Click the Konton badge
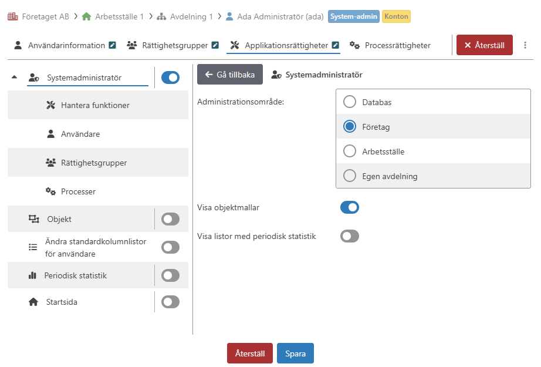541x367 pixels. tap(397, 16)
